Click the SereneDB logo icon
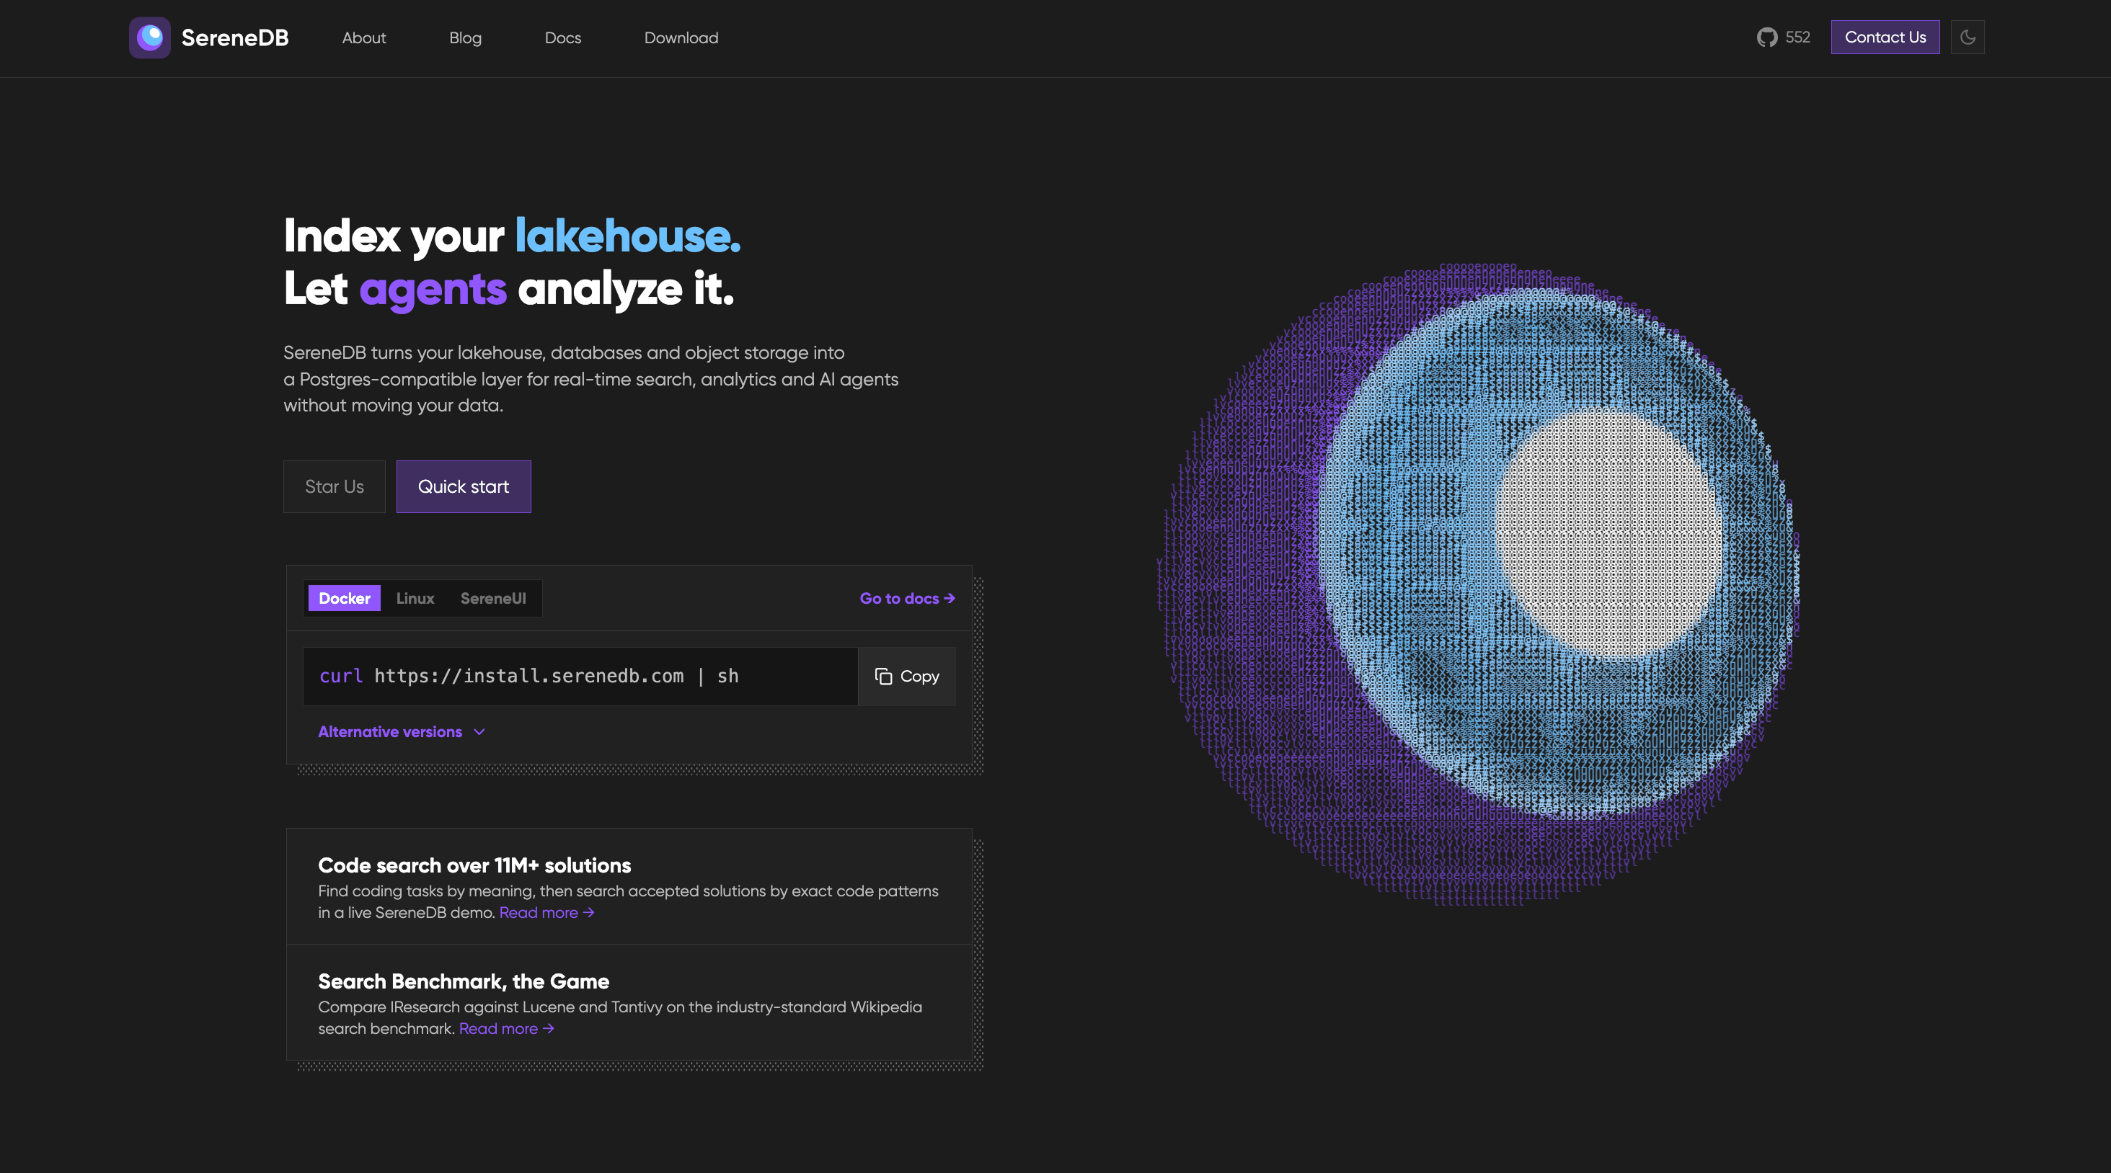The height and width of the screenshot is (1173, 2111). 150,37
